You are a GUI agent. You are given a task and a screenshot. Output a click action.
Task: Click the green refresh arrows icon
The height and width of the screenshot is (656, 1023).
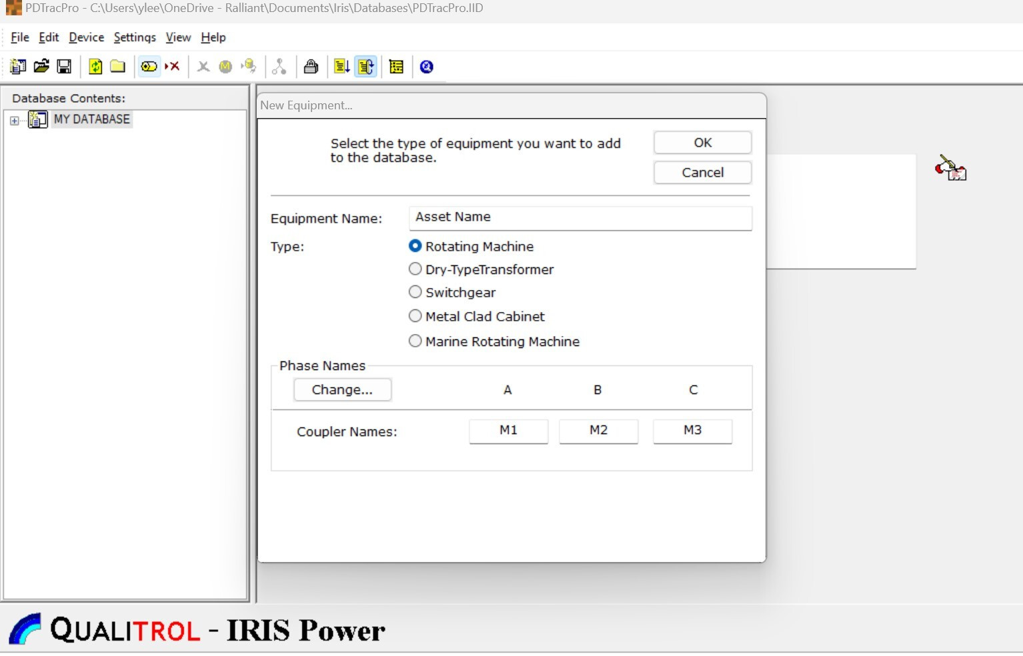[95, 67]
